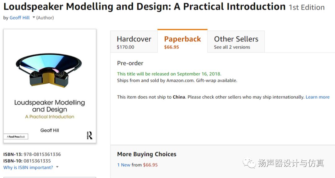Click the Geoff Hill name on the cover
The height and width of the screenshot is (178, 335).
coord(50,130)
